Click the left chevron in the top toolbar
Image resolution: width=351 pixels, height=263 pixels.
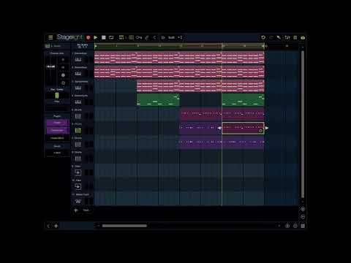(154, 37)
